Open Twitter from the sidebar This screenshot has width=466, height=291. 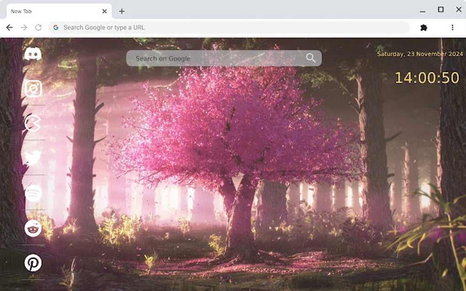(x=32, y=157)
